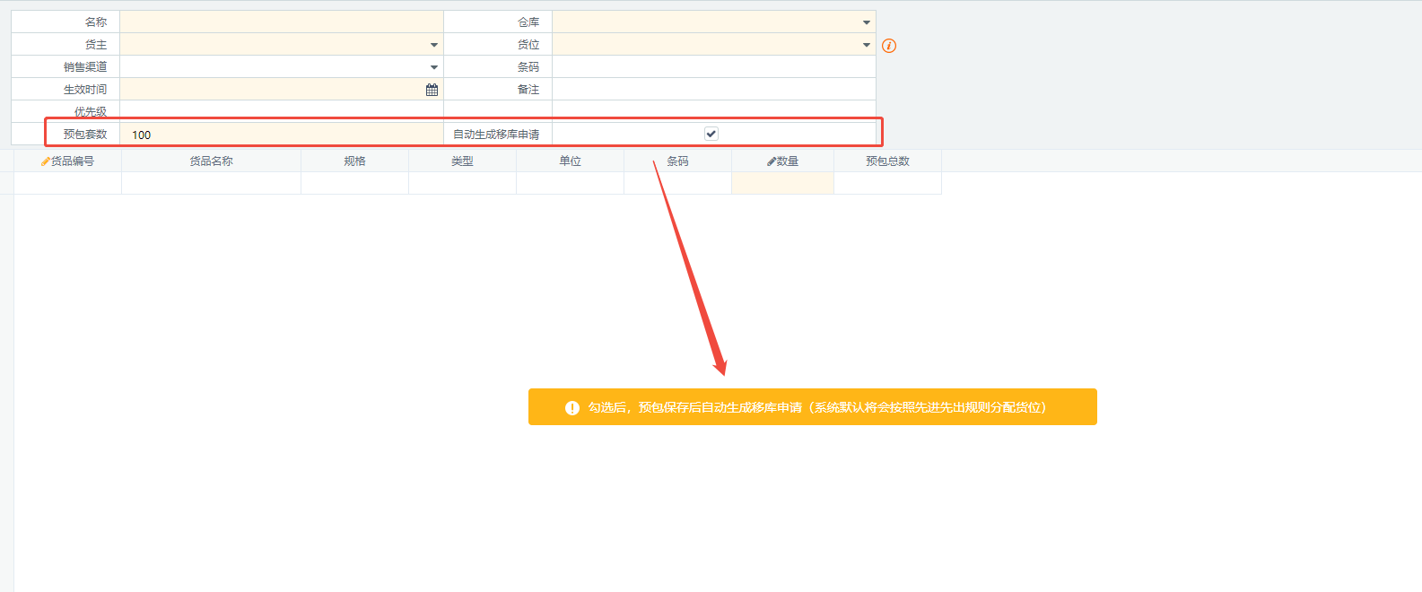
Task: Click the pencil icon in 数量 header
Action: point(771,161)
